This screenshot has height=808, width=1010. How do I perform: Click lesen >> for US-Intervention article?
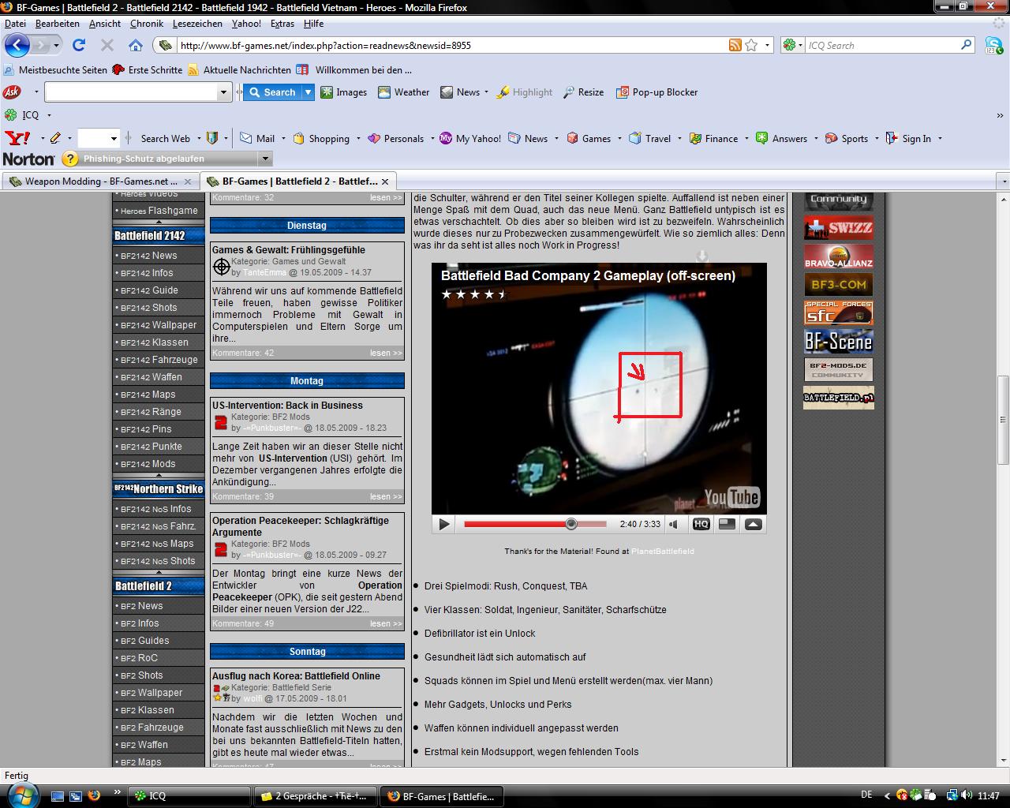click(386, 496)
